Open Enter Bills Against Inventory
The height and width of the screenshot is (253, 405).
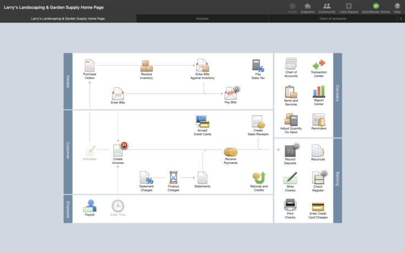(x=202, y=66)
